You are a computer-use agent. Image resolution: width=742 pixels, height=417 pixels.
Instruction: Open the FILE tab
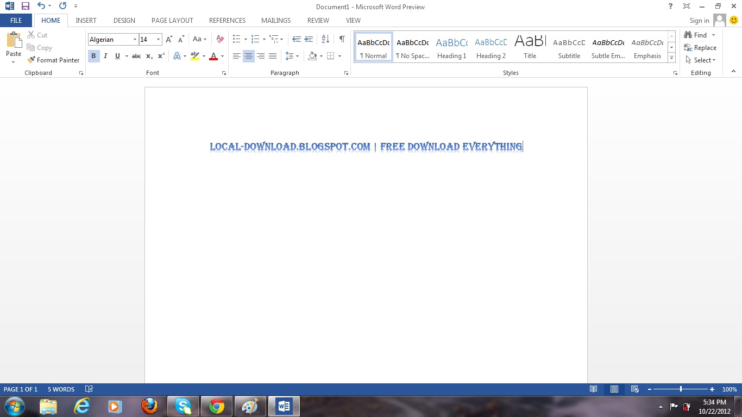pyautogui.click(x=16, y=20)
